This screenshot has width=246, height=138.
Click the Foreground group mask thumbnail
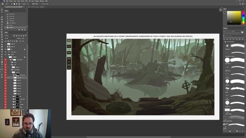18,75
